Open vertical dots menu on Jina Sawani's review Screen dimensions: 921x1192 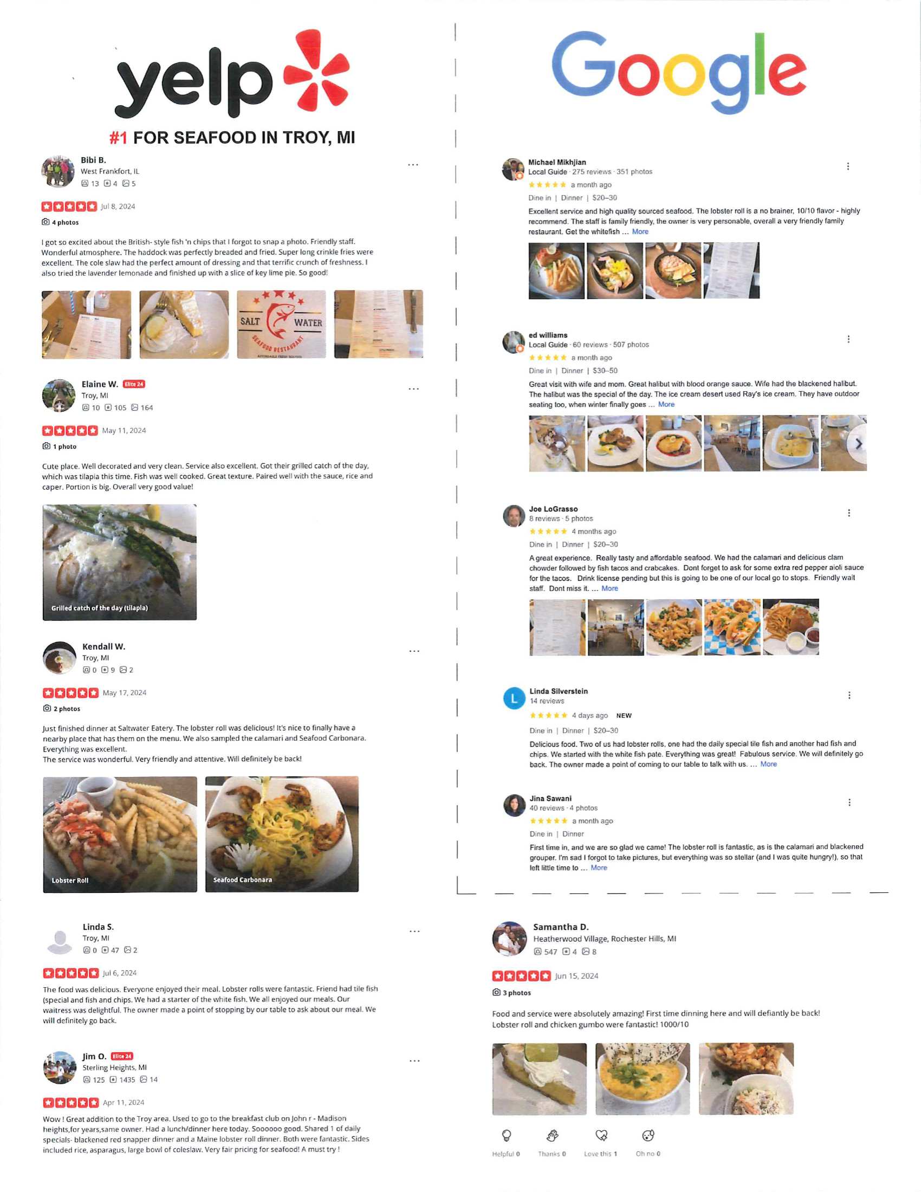click(x=849, y=802)
